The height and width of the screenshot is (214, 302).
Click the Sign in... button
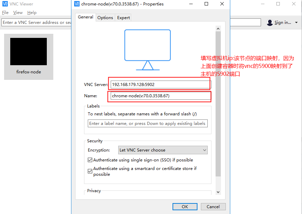click(283, 23)
